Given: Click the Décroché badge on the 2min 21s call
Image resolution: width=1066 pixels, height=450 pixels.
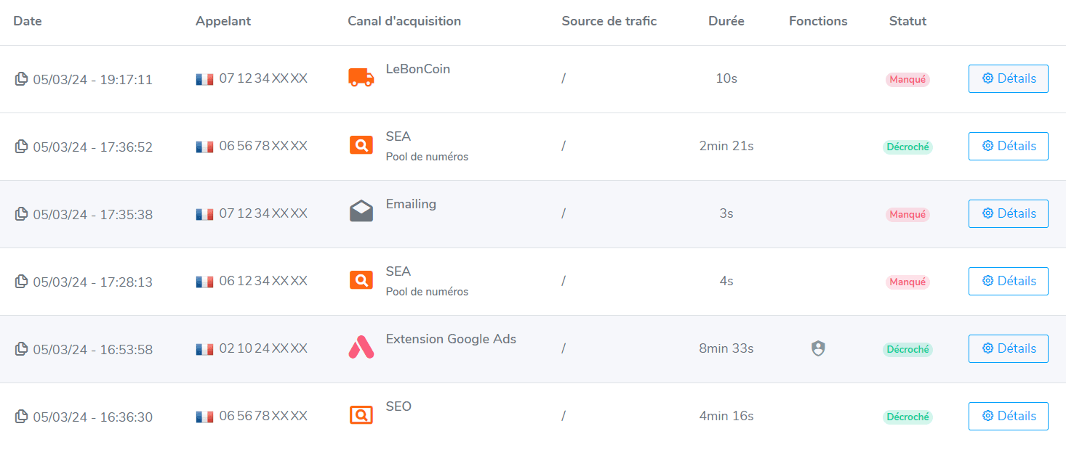Looking at the screenshot, I should pos(907,147).
